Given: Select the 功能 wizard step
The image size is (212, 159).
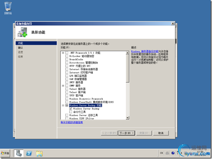Looking at the screenshot, I should pos(36,43).
